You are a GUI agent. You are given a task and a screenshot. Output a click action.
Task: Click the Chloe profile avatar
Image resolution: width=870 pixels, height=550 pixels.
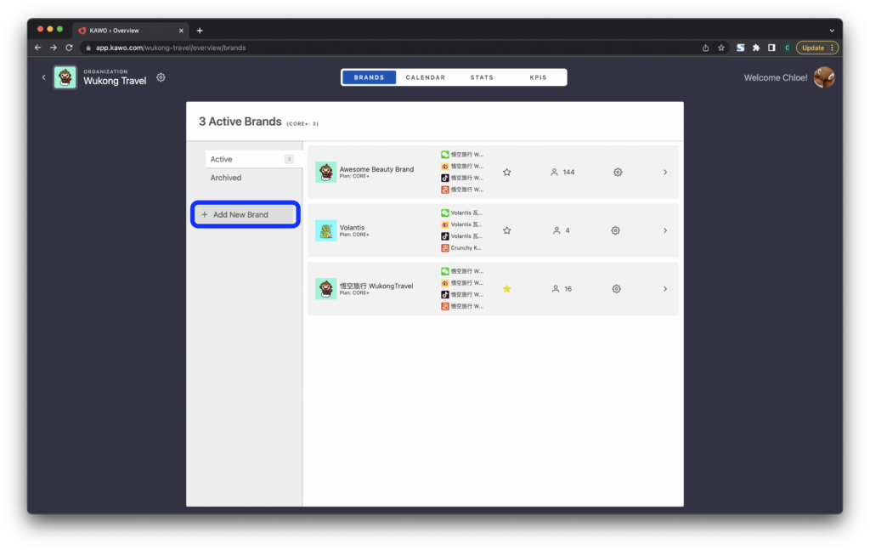(x=823, y=77)
